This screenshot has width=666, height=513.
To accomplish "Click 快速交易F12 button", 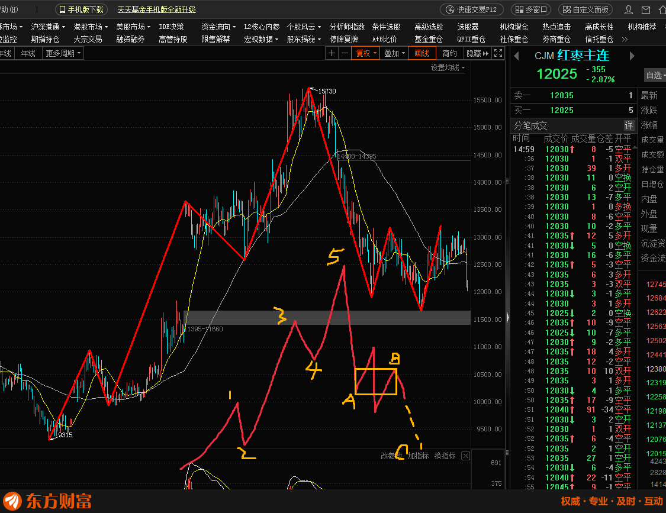I will (472, 9).
